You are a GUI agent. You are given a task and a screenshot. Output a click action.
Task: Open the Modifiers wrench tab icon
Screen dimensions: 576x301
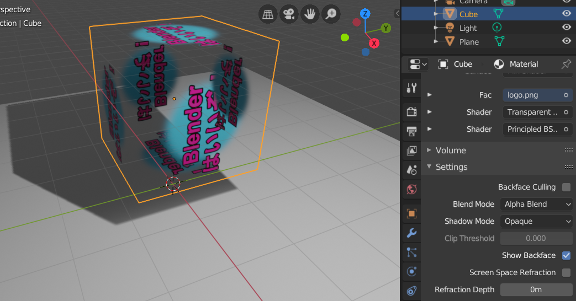(411, 233)
